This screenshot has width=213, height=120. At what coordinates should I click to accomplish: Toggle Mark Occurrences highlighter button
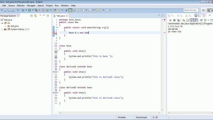pyautogui.click(x=70, y=10)
